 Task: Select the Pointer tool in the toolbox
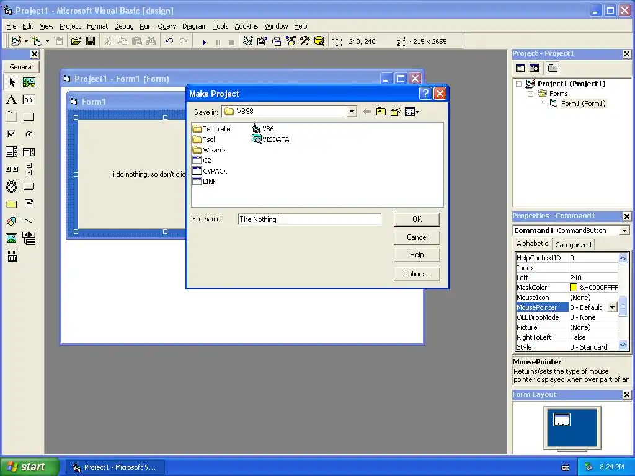12,82
